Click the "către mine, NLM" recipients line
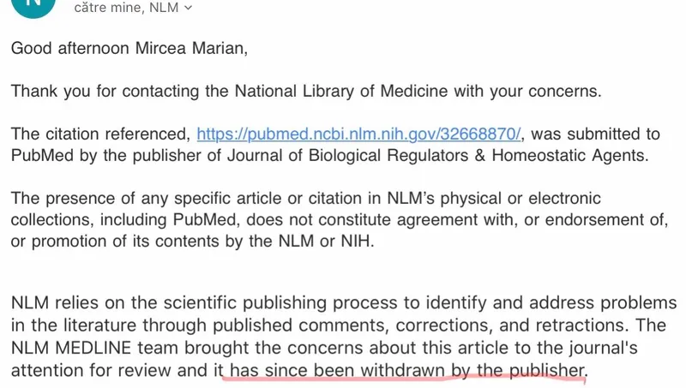 (129, 8)
